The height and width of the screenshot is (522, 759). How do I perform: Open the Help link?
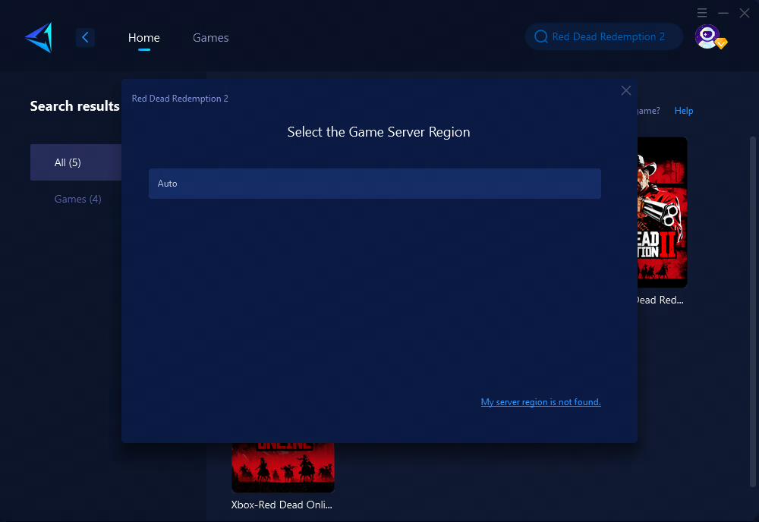tap(684, 111)
